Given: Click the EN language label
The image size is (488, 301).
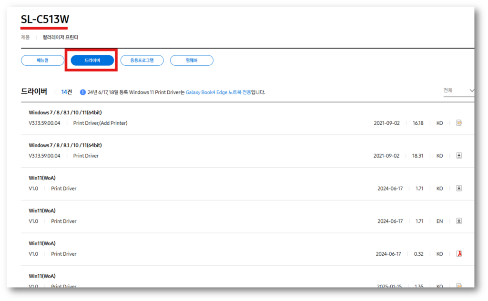Looking at the screenshot, I should click(x=439, y=221).
